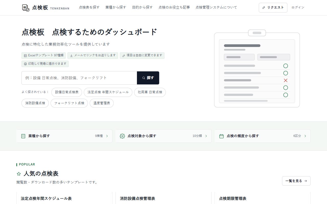Open the 消防設備点検管理表 card
The height and width of the screenshot is (204, 327).
[x=163, y=198]
